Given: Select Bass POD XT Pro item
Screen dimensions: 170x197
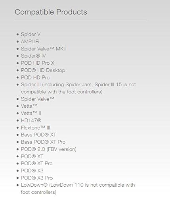Looking at the screenshot, I should 43,142.
